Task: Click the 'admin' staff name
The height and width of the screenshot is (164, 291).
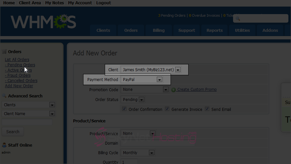Action: [x=6, y=152]
